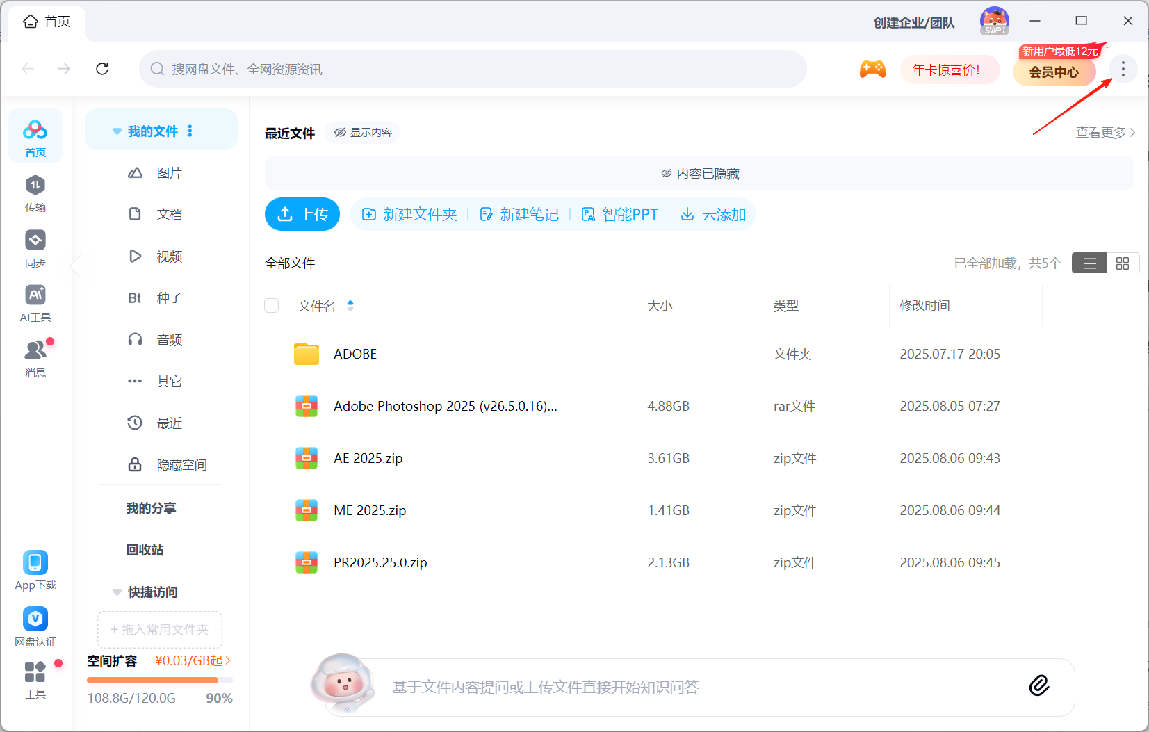The image size is (1149, 732).
Task: Select the folder name ADOBE
Action: (x=355, y=354)
